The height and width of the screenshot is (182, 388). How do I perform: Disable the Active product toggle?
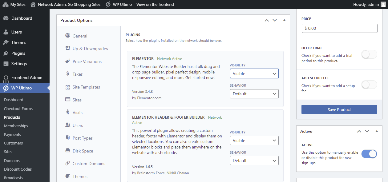369,154
